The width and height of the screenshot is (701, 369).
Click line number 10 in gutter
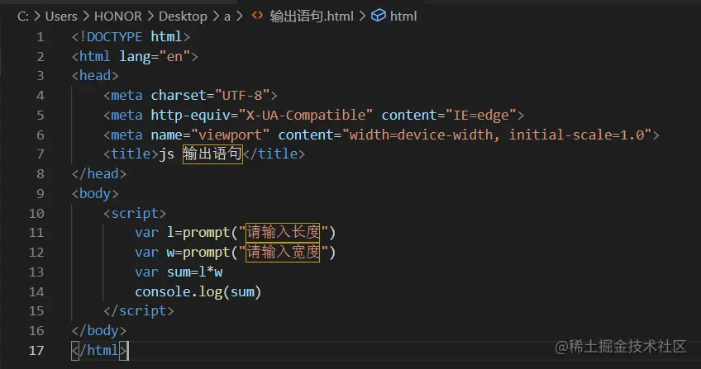(36, 213)
